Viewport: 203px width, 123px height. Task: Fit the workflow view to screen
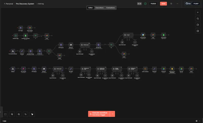tap(6, 114)
